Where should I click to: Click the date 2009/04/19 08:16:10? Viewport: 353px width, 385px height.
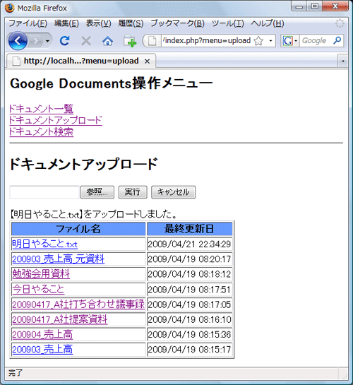189,319
